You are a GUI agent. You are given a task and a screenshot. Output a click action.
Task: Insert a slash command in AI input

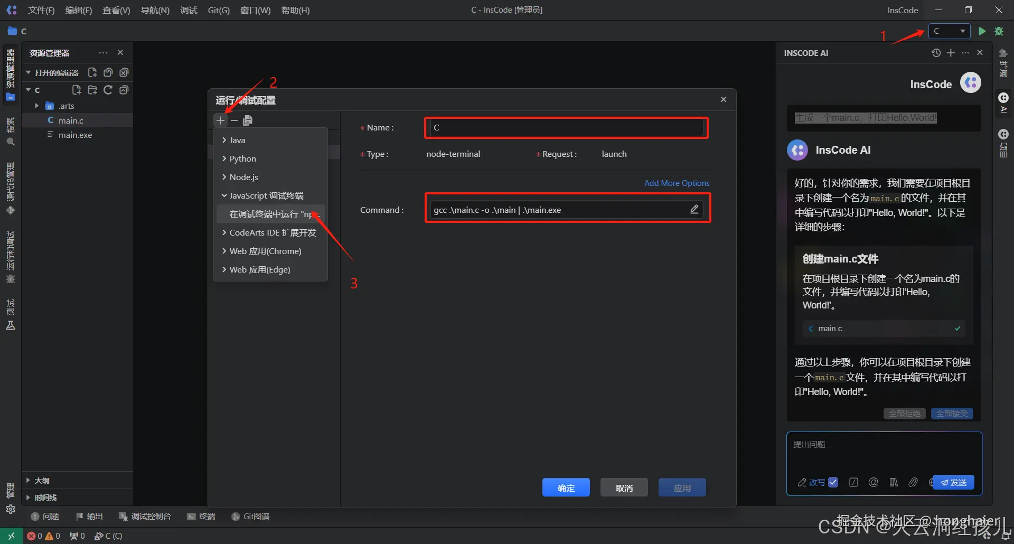tap(853, 482)
